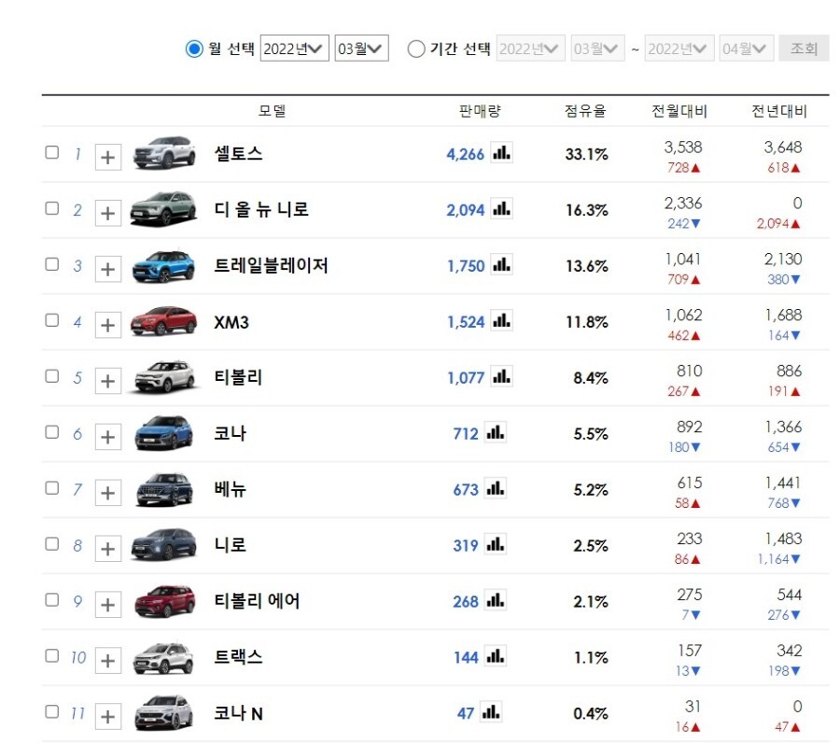
Task: Open sales chart icon for 코나 row
Action: click(495, 432)
